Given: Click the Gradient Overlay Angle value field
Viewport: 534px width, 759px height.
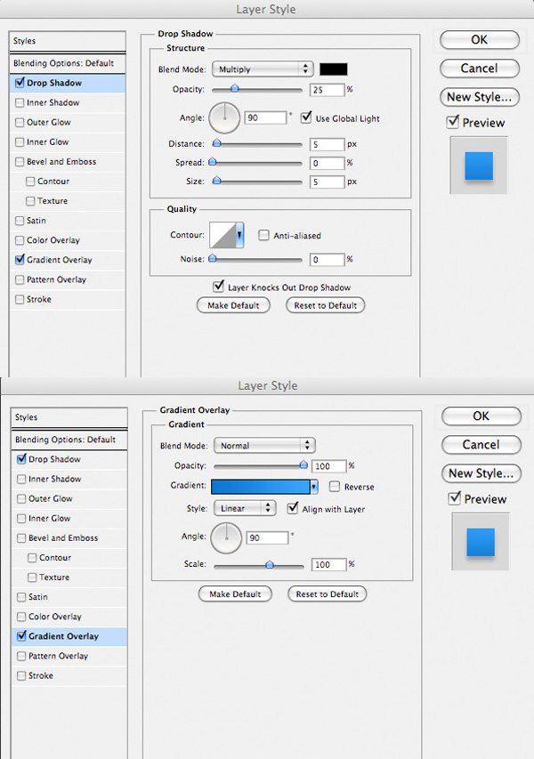Looking at the screenshot, I should (268, 537).
